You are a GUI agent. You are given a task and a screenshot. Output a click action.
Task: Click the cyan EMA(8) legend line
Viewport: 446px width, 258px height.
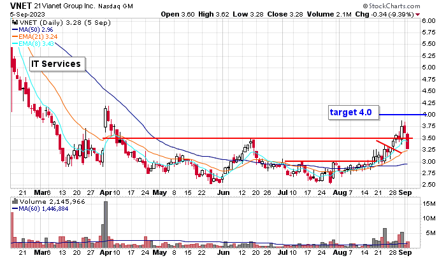[15, 44]
